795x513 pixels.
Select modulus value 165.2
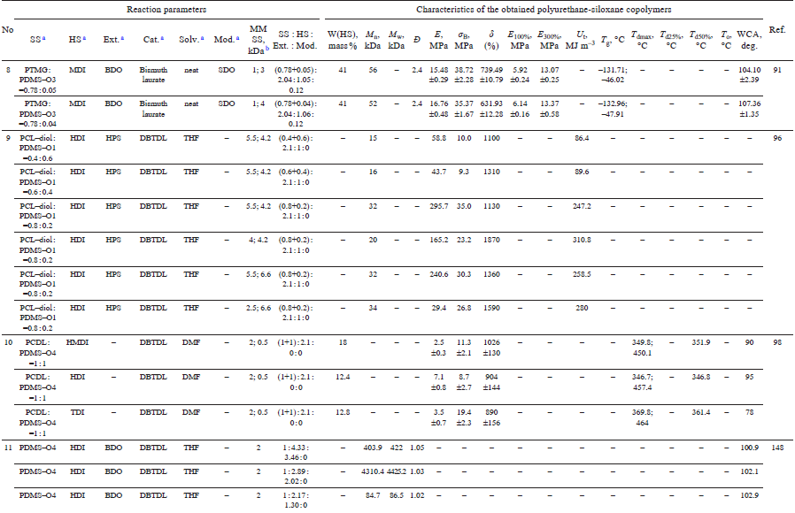click(x=438, y=240)
